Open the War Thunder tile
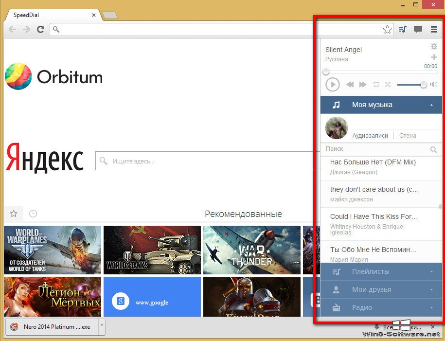The height and width of the screenshot is (341, 445). (252, 250)
